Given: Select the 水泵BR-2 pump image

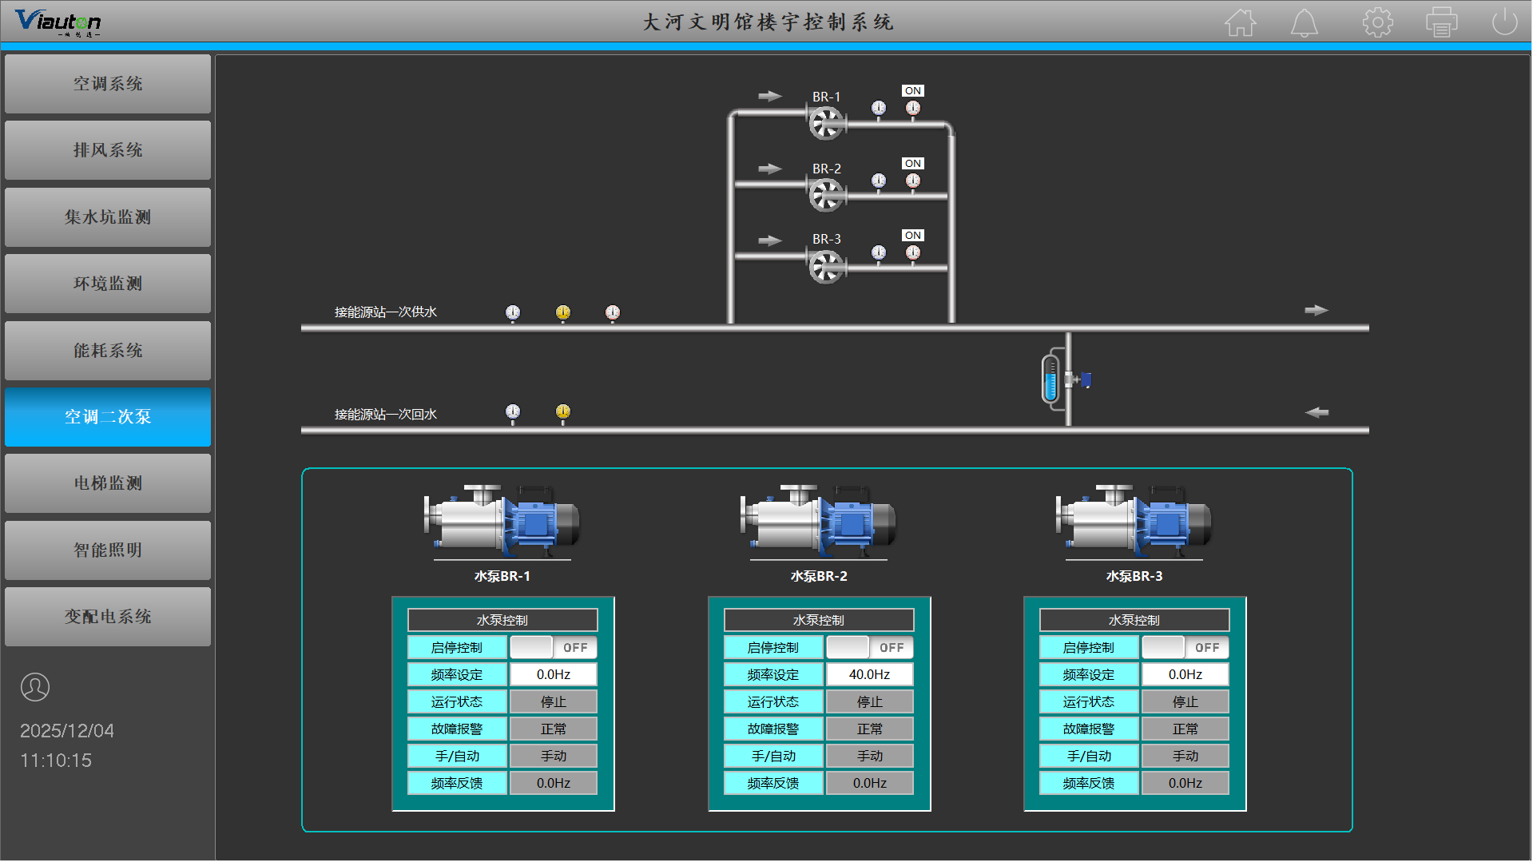Looking at the screenshot, I should point(818,520).
